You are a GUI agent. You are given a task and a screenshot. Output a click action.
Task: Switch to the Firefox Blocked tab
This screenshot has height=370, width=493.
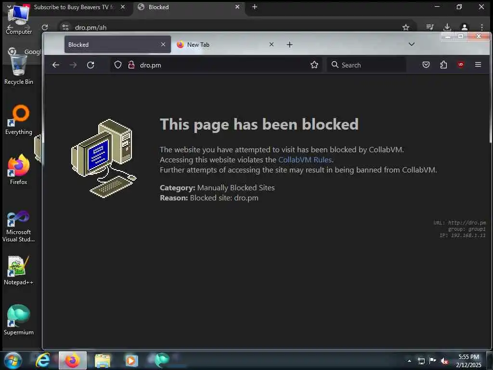click(x=117, y=44)
